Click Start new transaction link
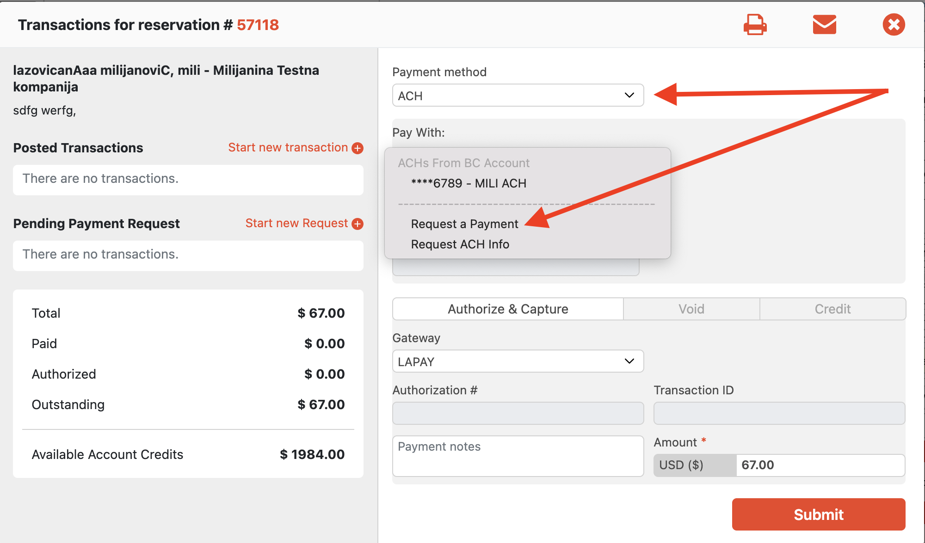Viewport: 925px width, 543px height. tap(288, 148)
